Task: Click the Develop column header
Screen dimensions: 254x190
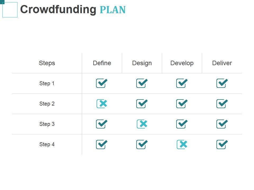Action: pyautogui.click(x=182, y=63)
